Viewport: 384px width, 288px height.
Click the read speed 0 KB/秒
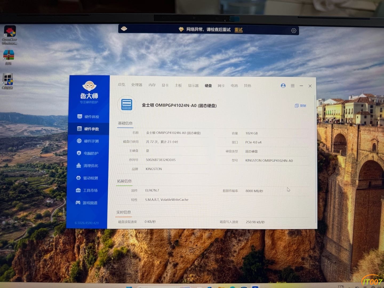(150, 222)
